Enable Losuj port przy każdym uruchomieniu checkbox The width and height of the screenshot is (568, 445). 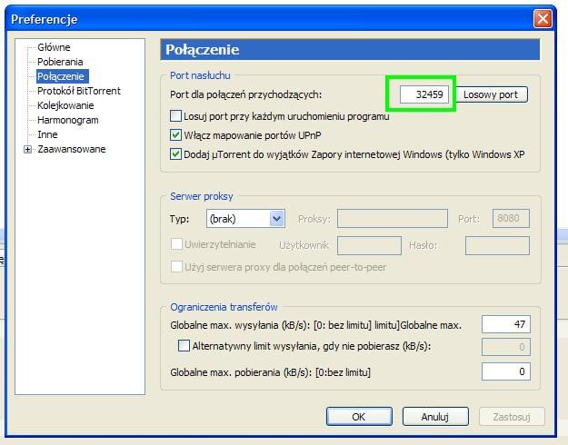176,116
